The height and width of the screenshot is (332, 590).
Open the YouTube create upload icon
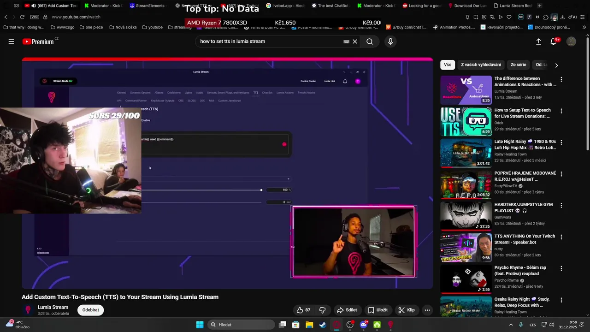pos(538,41)
